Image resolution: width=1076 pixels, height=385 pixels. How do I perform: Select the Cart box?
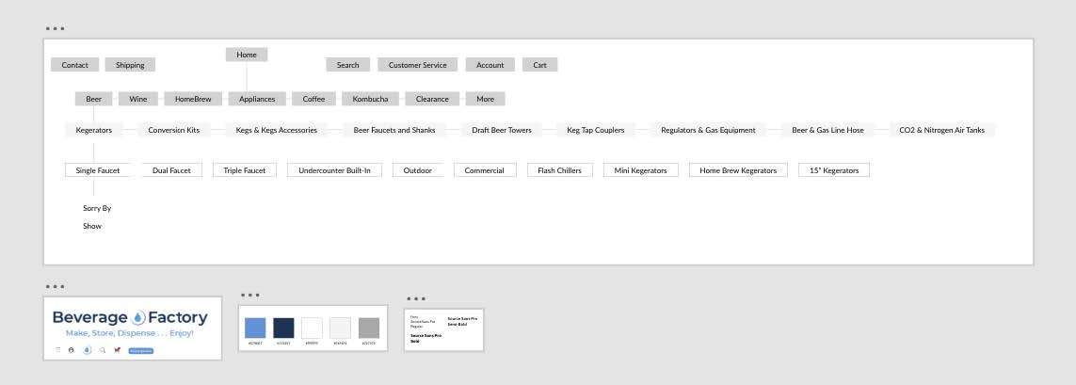point(540,65)
